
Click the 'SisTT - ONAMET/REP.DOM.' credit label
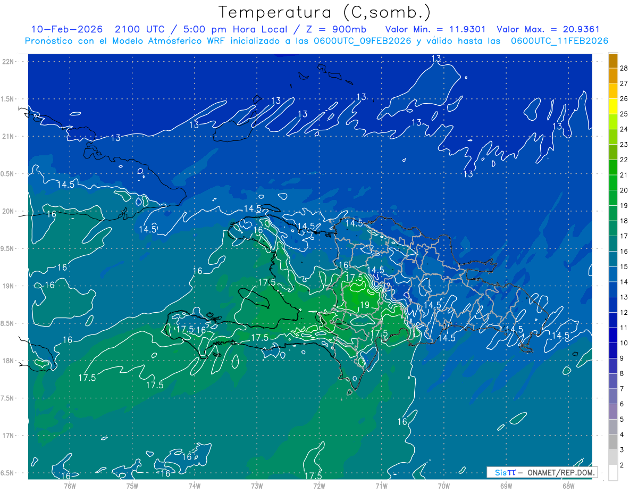(542, 472)
